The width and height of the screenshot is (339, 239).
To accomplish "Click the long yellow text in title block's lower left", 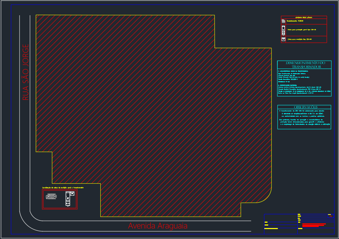I will click(x=271, y=229).
